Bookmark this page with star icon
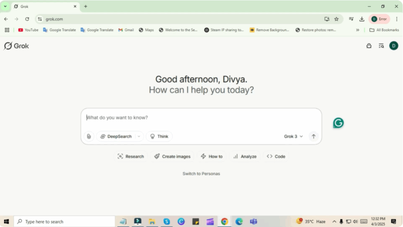403x227 pixels. click(x=336, y=19)
